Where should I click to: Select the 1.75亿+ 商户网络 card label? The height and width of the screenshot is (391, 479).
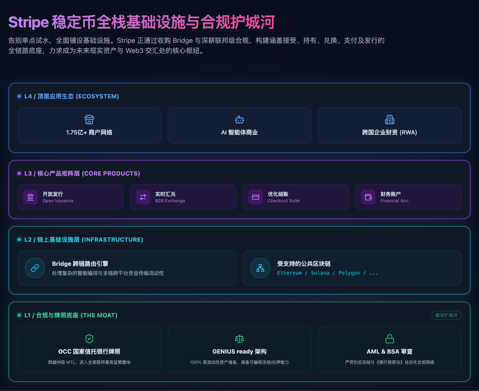(x=89, y=133)
